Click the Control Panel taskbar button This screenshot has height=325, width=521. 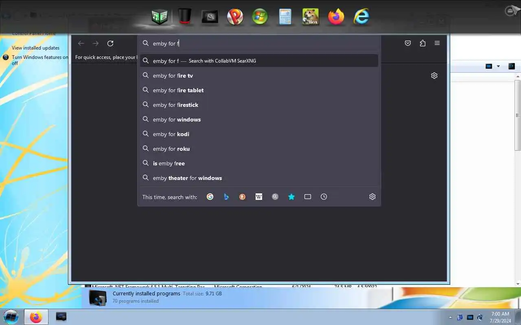point(61,317)
